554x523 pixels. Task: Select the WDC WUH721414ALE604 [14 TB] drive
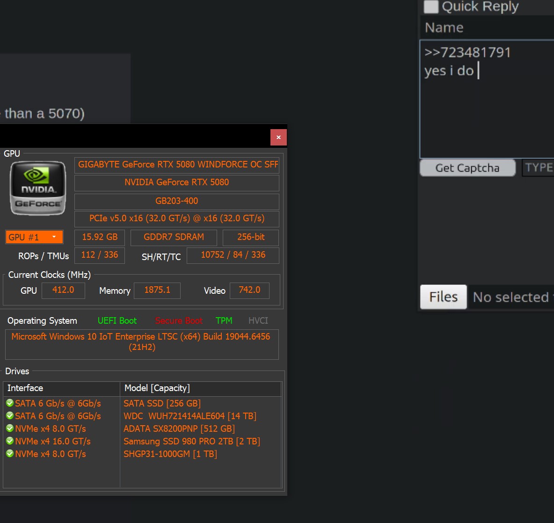[x=190, y=416]
